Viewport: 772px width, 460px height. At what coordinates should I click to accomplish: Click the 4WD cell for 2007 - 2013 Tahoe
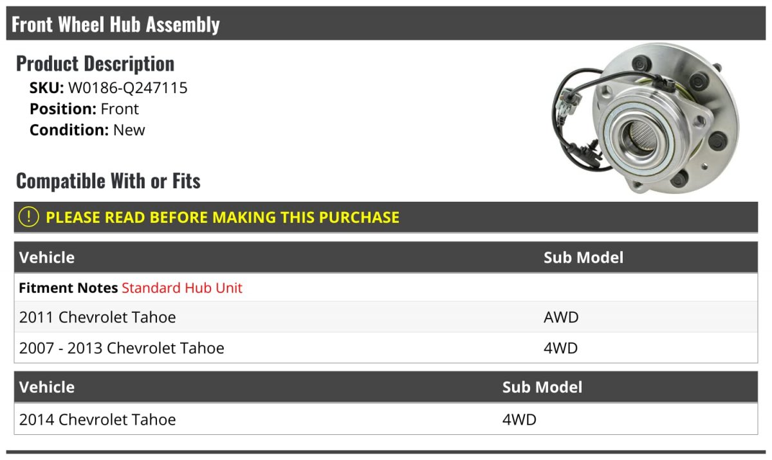pos(561,348)
